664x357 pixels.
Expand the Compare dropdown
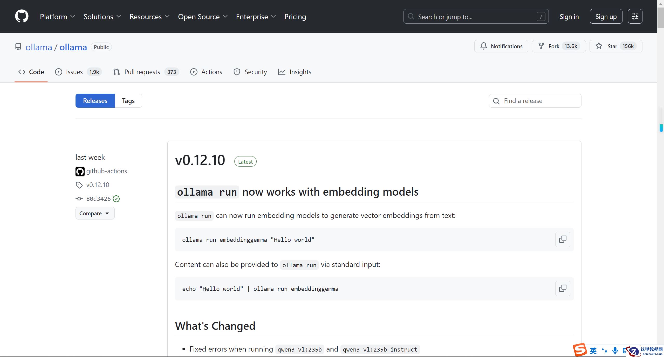click(x=95, y=213)
